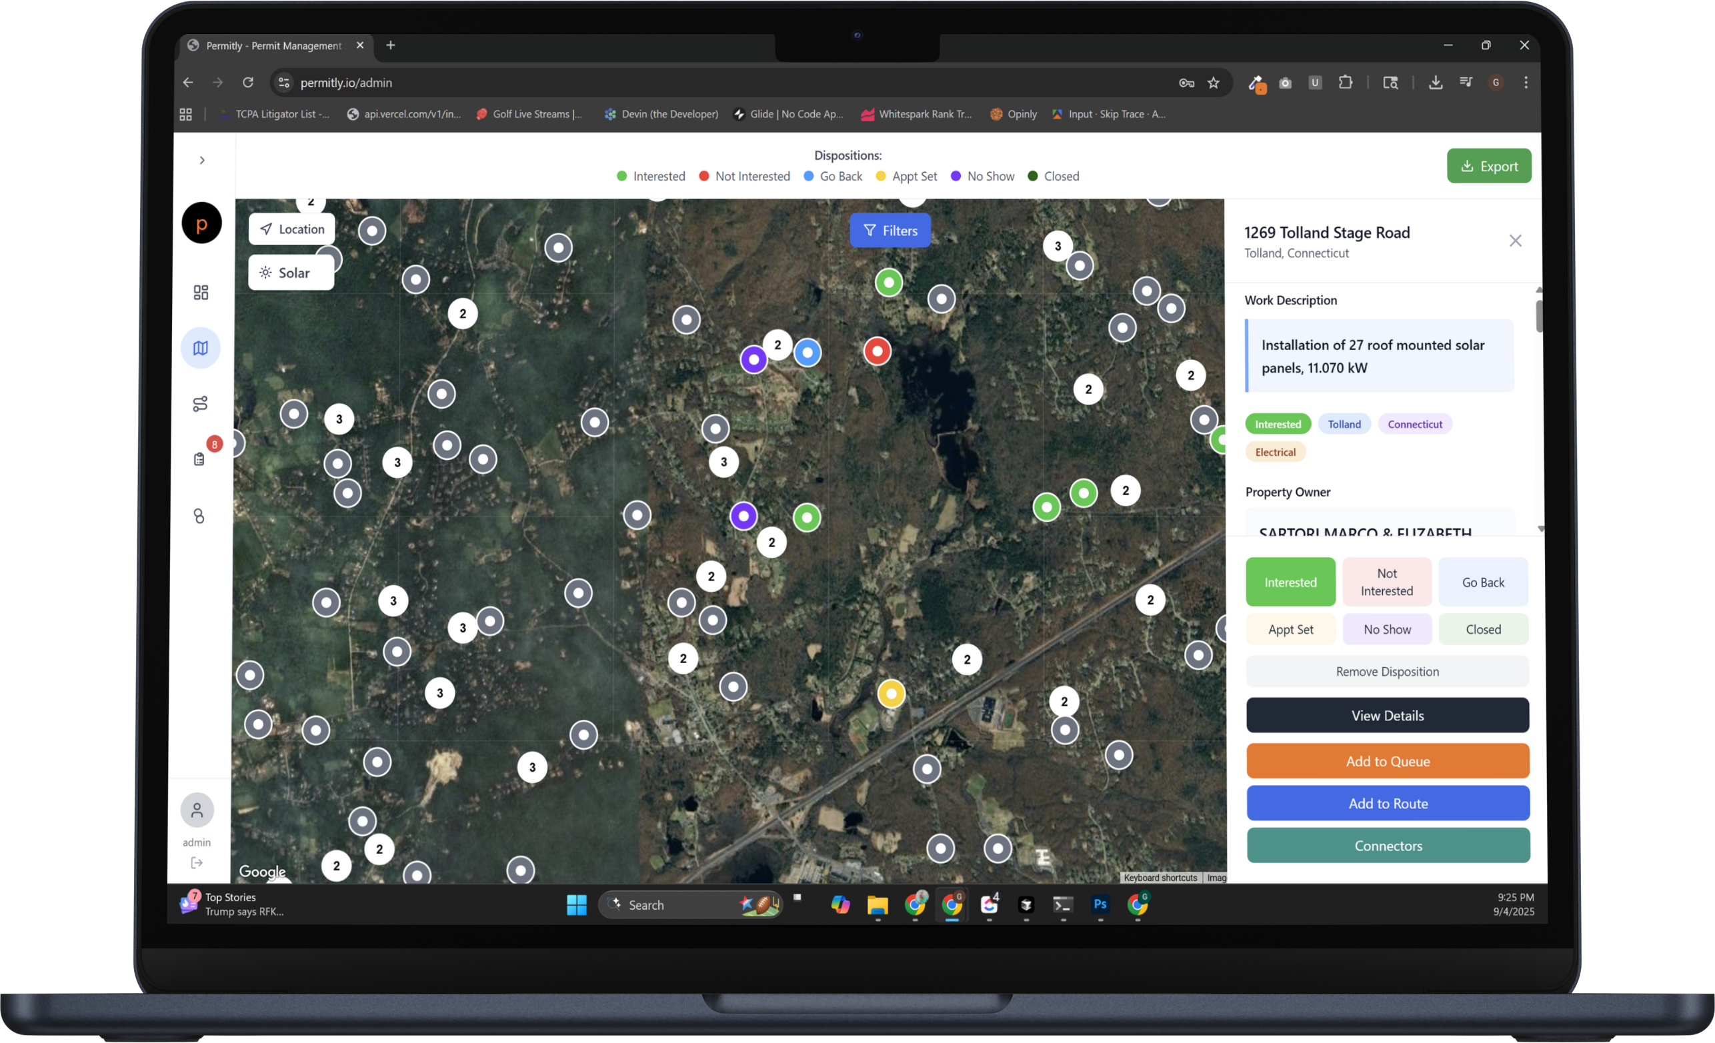Open the Chrome apps grid icon
The image size is (1715, 1043).
point(186,114)
